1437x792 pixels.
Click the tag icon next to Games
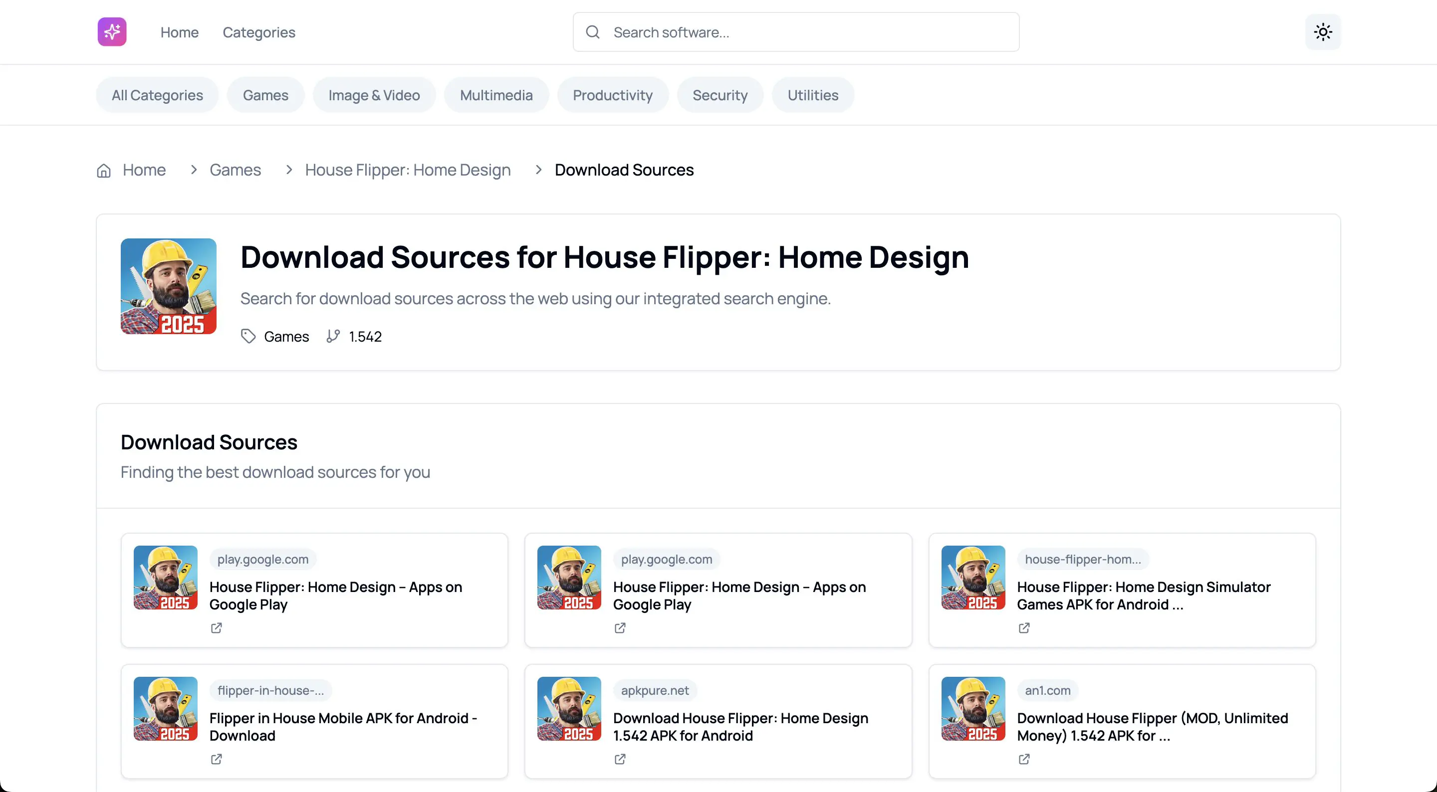pyautogui.click(x=248, y=336)
